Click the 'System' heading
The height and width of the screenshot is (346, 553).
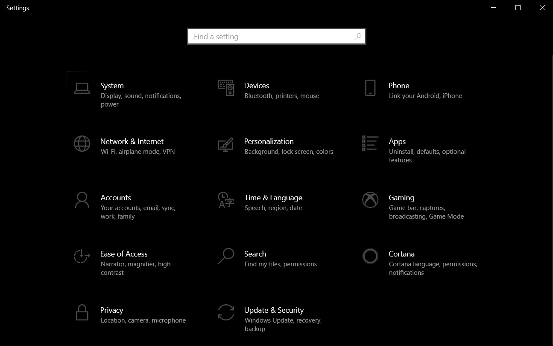click(112, 86)
